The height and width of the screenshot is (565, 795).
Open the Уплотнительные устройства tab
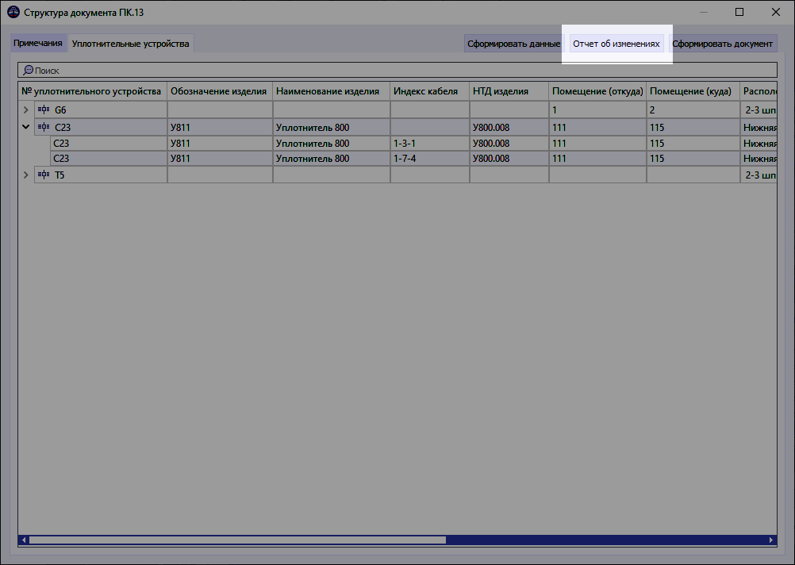point(131,44)
